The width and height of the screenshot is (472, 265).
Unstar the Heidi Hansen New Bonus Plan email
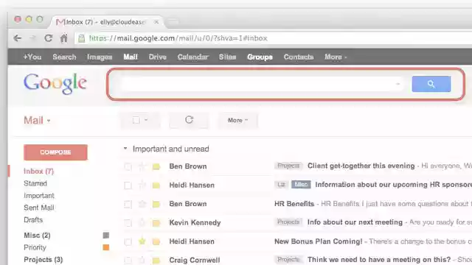click(x=142, y=241)
